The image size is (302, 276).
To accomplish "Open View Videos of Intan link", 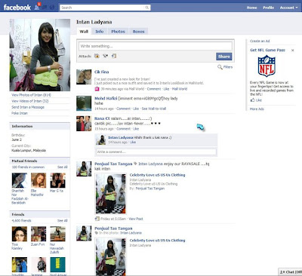I will click(30, 101).
